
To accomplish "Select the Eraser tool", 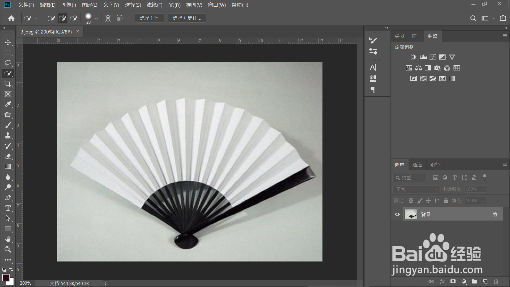I will 8,156.
